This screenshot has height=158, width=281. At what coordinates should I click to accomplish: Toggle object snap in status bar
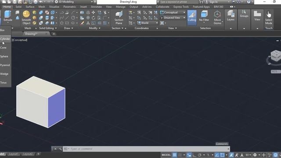(222, 155)
